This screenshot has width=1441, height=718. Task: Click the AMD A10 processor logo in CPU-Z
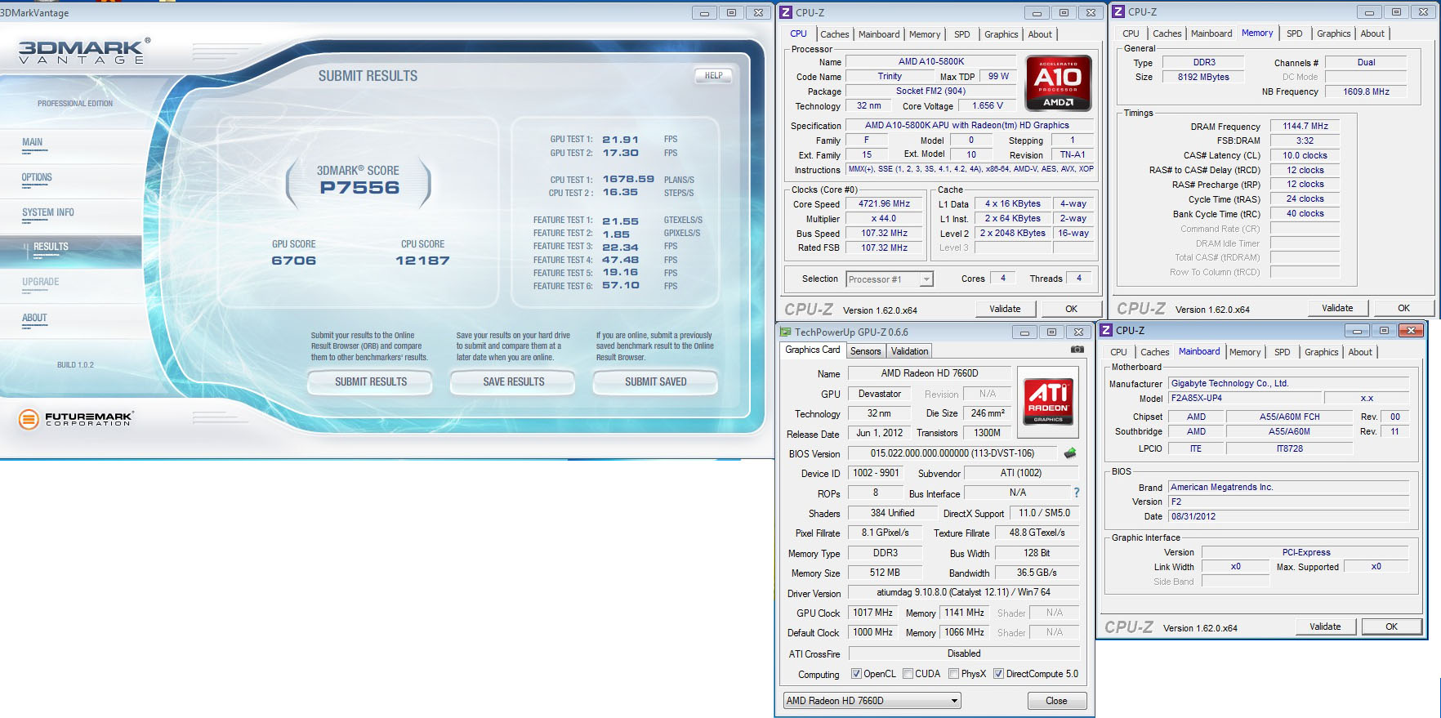1059,83
